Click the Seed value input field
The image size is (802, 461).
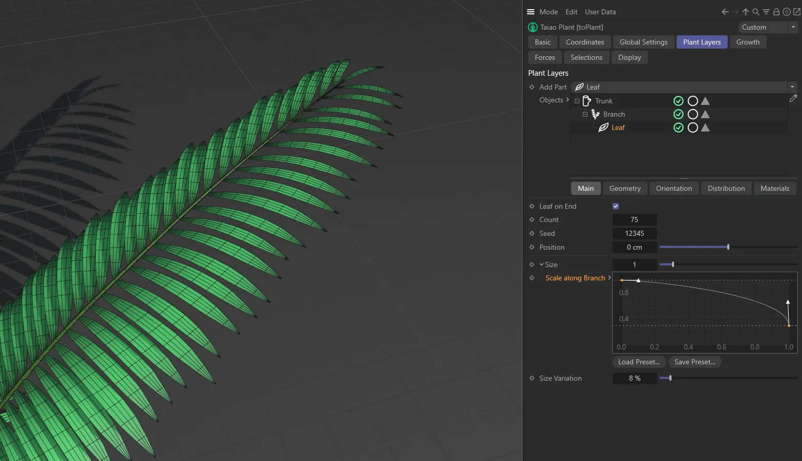(635, 233)
